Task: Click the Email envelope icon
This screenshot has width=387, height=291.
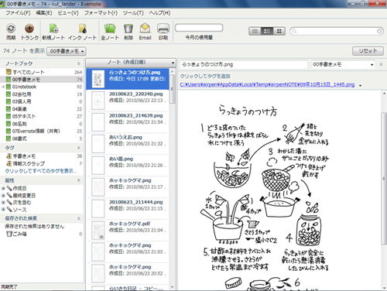Action: 145,29
